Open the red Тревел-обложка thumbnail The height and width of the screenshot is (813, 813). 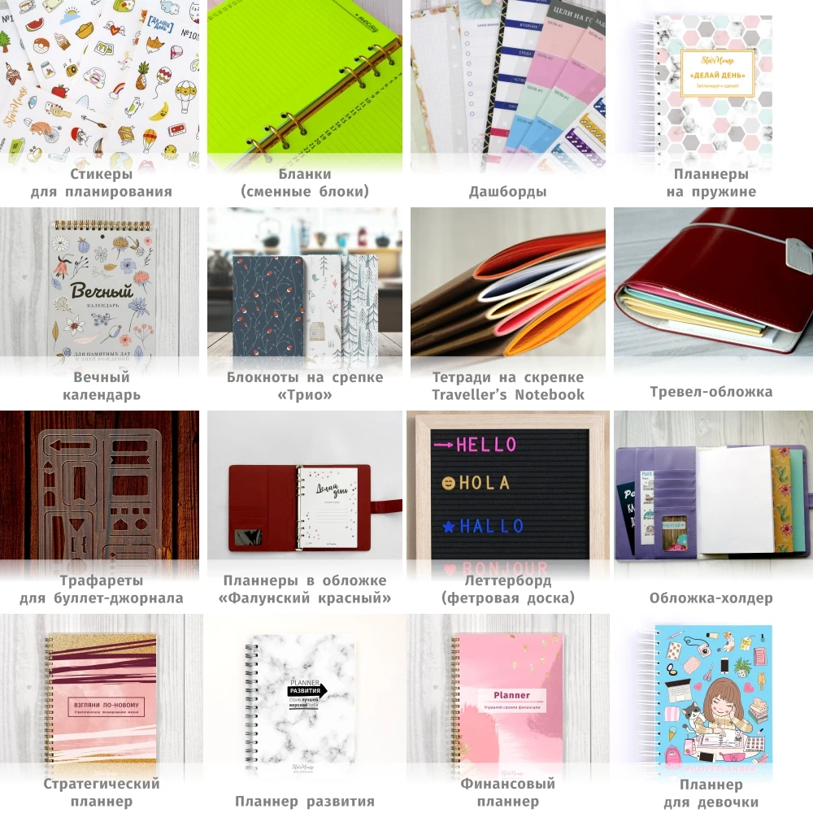pos(714,285)
